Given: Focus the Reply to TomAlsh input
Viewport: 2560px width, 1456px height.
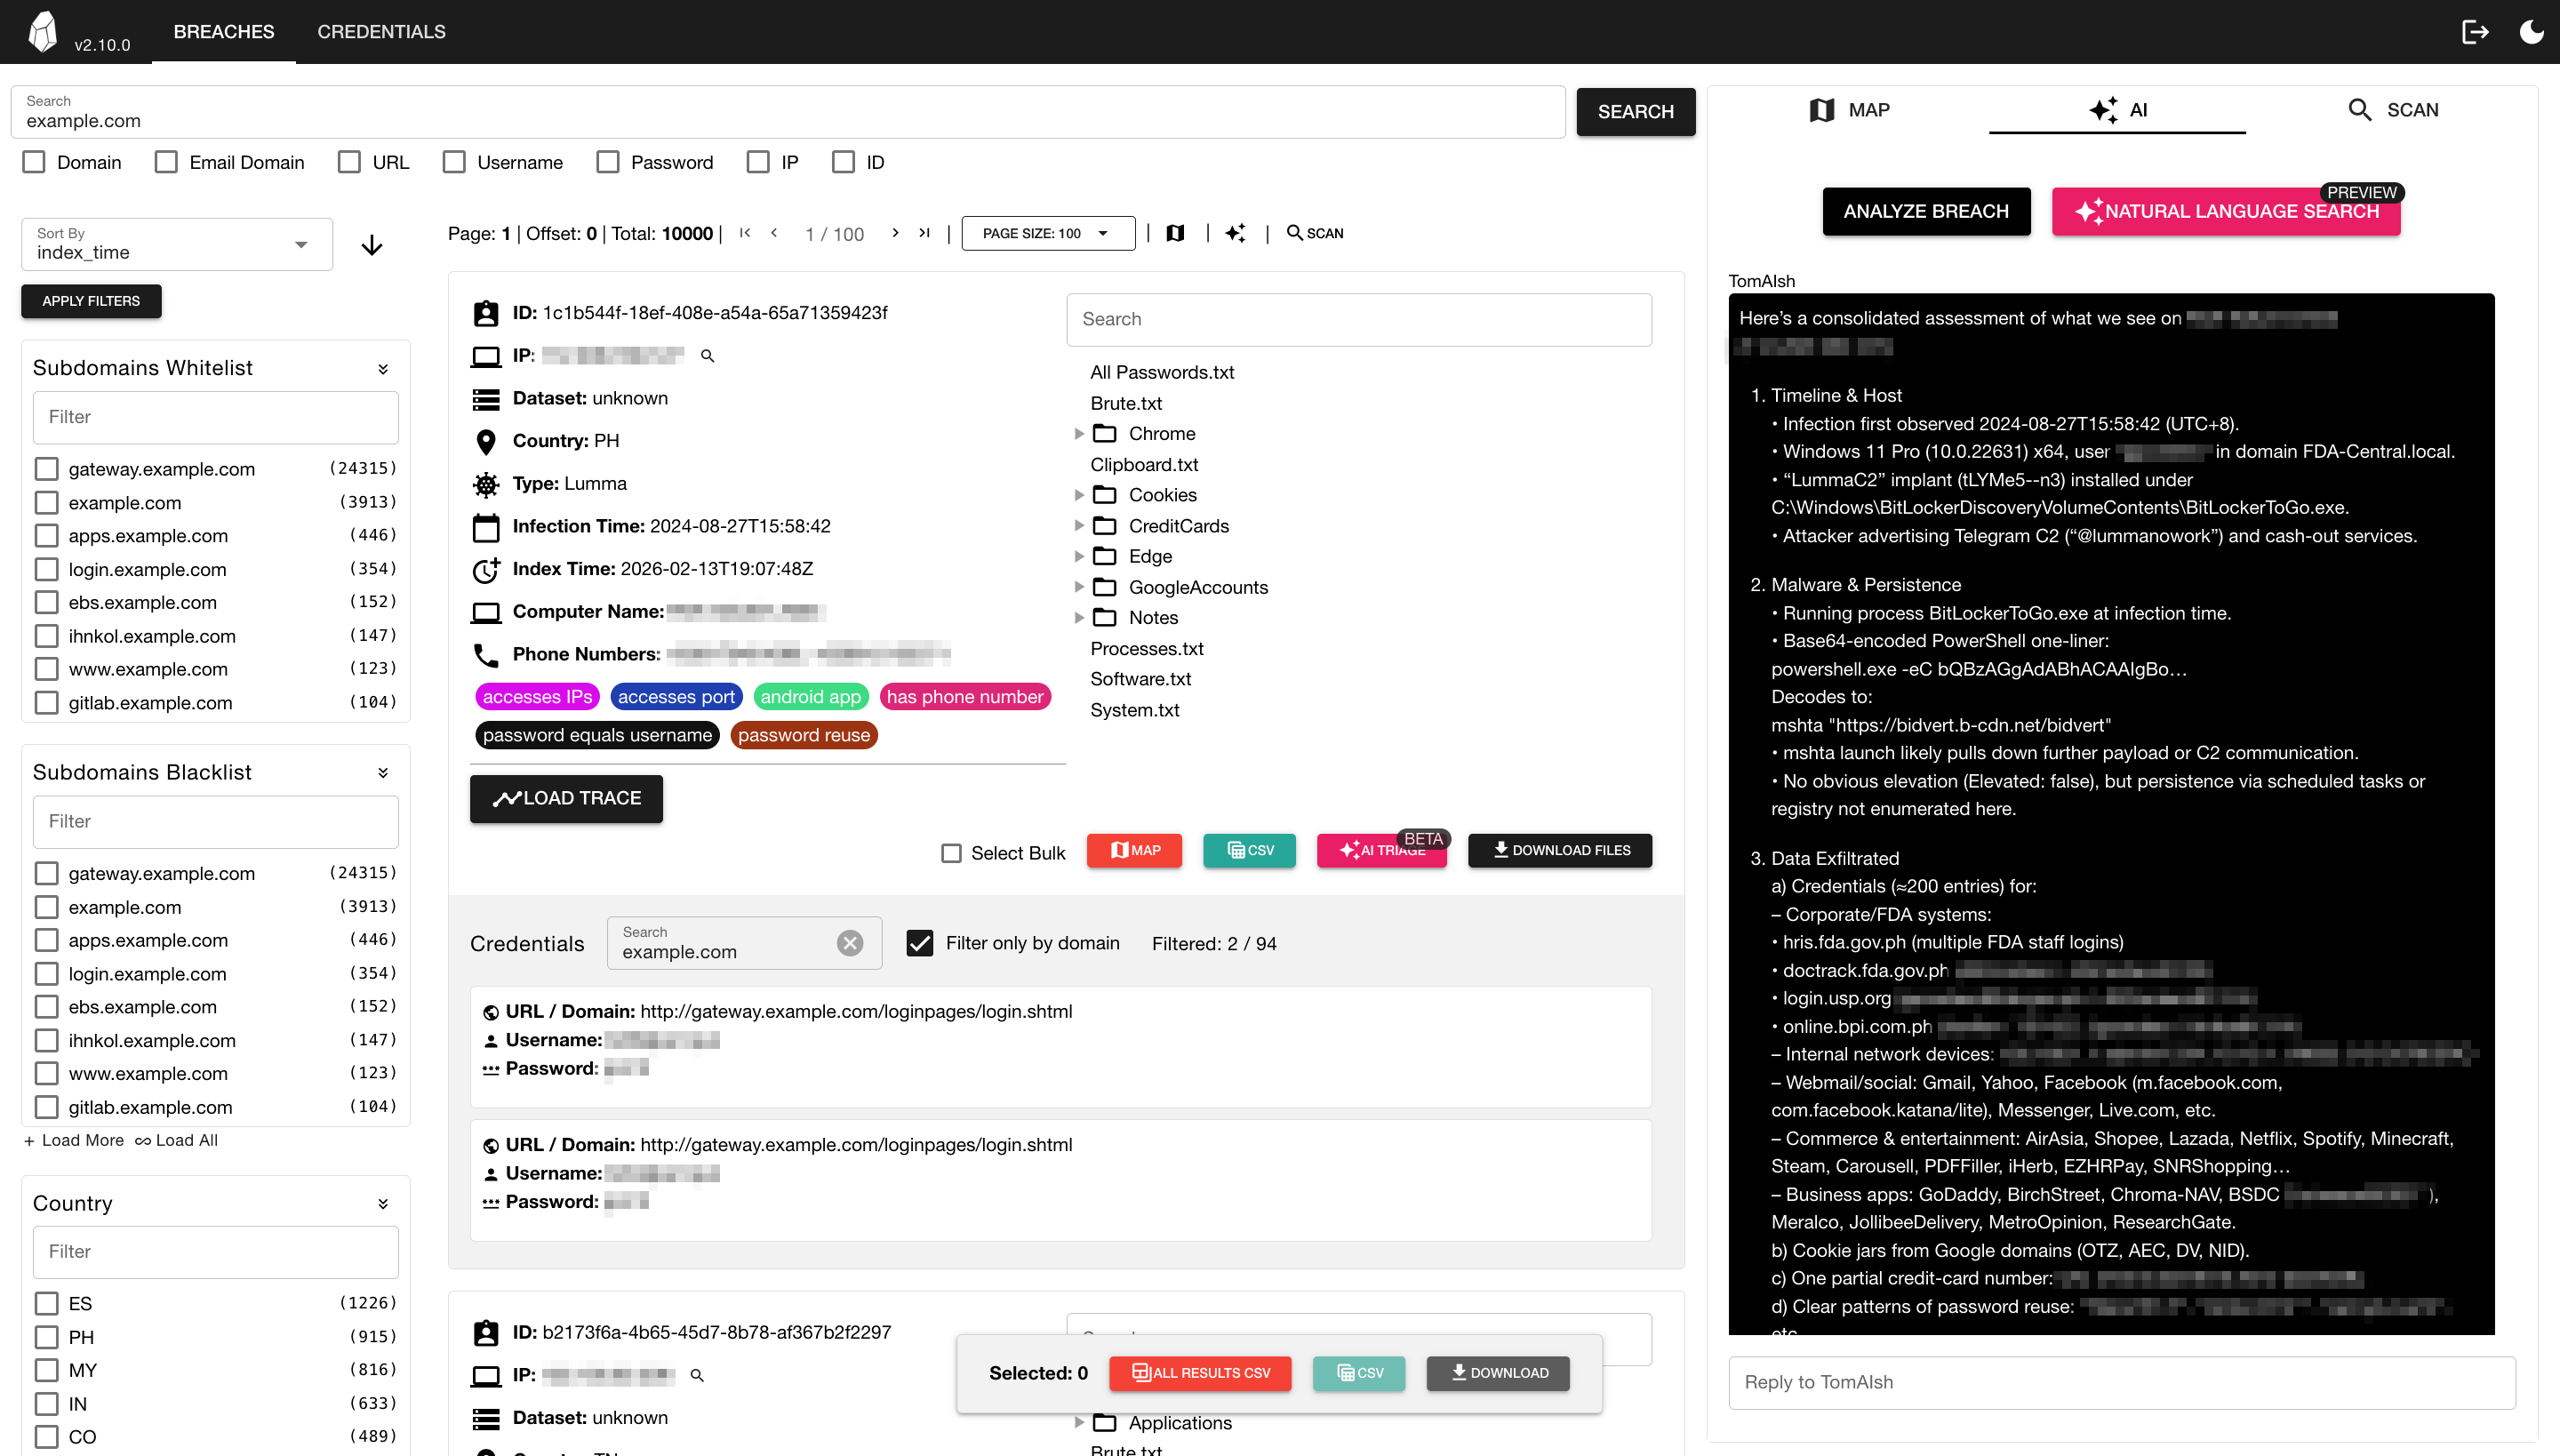Looking at the screenshot, I should (x=2121, y=1382).
